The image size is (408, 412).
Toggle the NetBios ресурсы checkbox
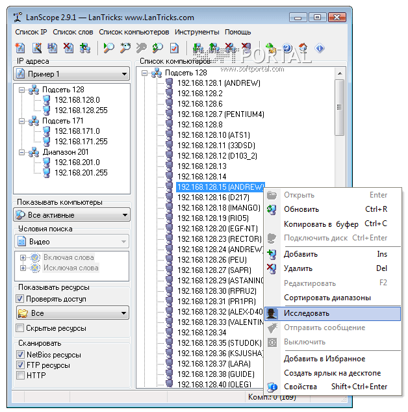20,354
